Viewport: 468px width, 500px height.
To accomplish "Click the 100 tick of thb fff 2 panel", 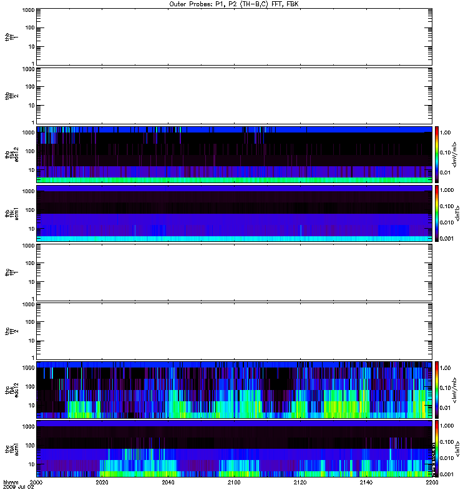I will coord(30,87).
